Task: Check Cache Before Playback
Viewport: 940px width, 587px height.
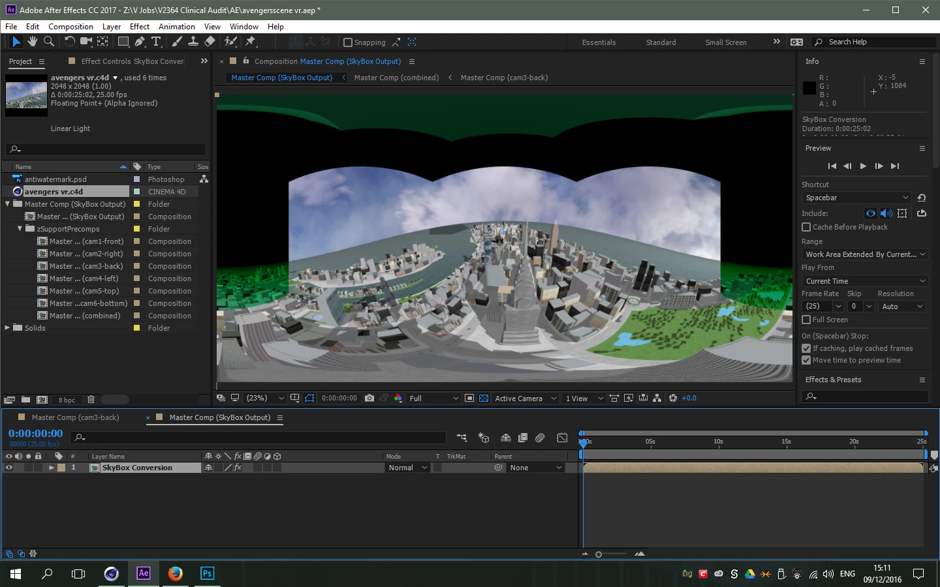Action: [806, 227]
